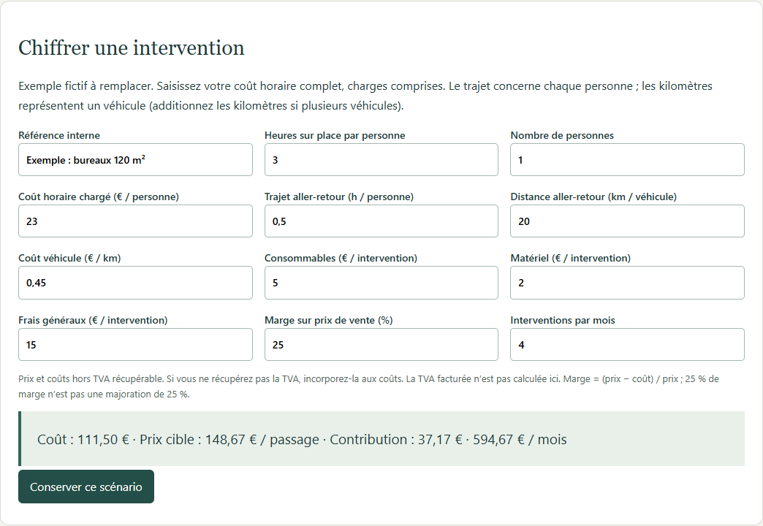Focus the Frais généraux field
This screenshot has width=763, height=526.
pyautogui.click(x=135, y=345)
